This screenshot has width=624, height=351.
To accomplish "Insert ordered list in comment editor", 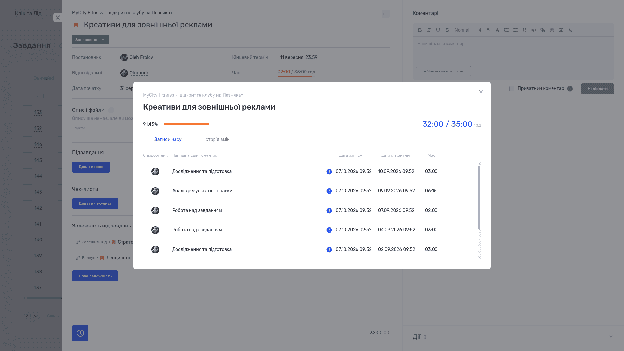I will [506, 30].
